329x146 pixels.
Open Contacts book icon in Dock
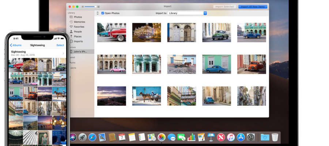pyautogui.click(x=112, y=137)
